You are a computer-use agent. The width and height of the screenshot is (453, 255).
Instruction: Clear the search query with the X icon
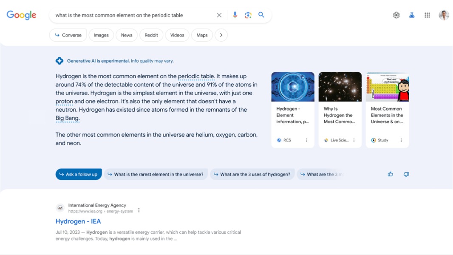[x=219, y=15]
